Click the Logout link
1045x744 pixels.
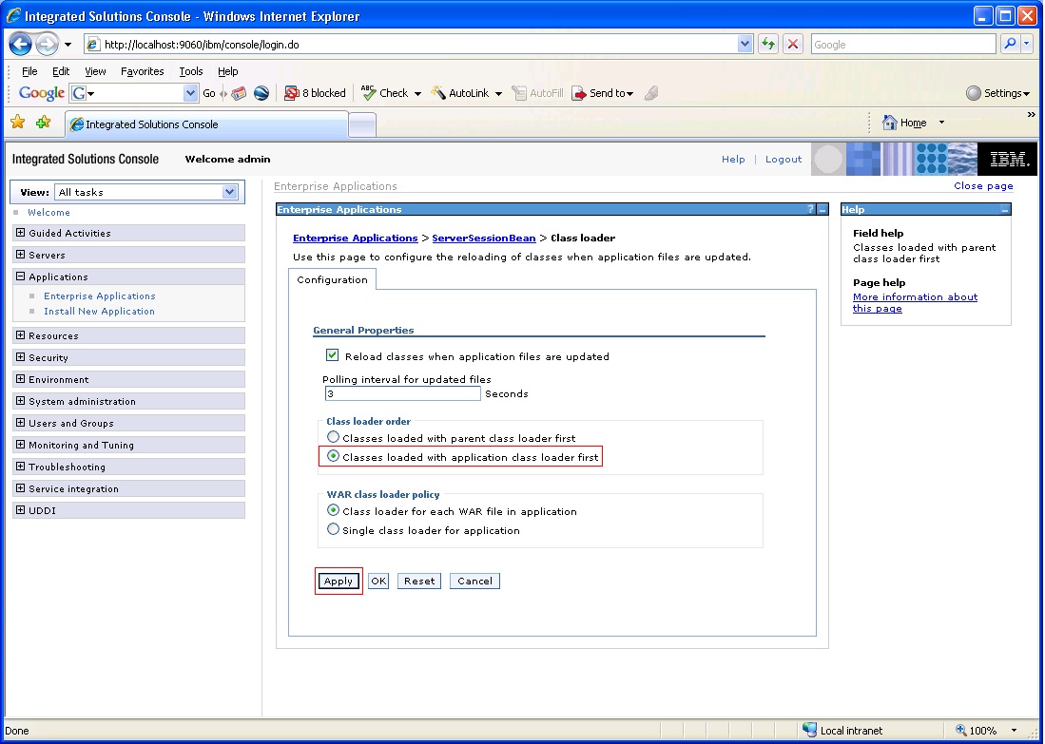784,160
